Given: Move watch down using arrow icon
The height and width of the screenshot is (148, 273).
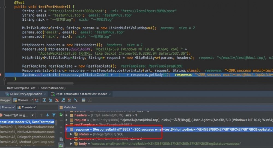Looking at the screenshot, I should [61, 133].
